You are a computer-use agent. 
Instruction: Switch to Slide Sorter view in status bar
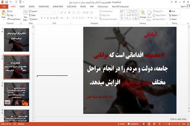click(149, 124)
